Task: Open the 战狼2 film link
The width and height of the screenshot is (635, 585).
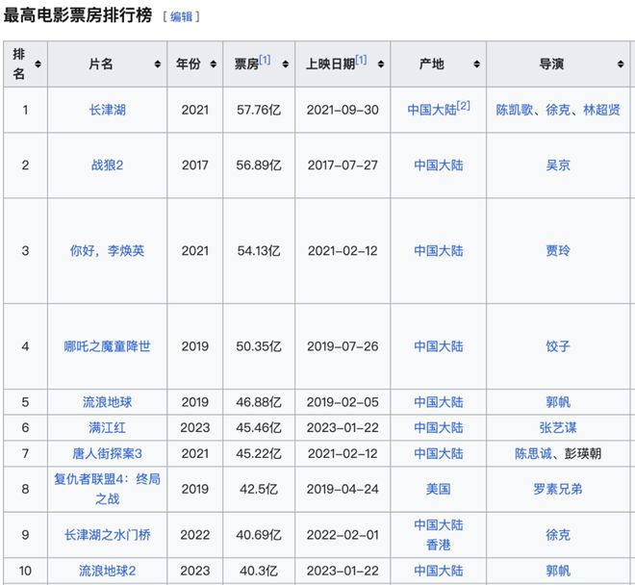Action: (108, 165)
